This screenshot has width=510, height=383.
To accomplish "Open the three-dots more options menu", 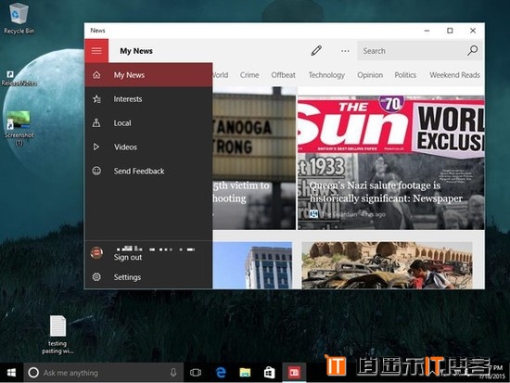I will click(x=345, y=51).
